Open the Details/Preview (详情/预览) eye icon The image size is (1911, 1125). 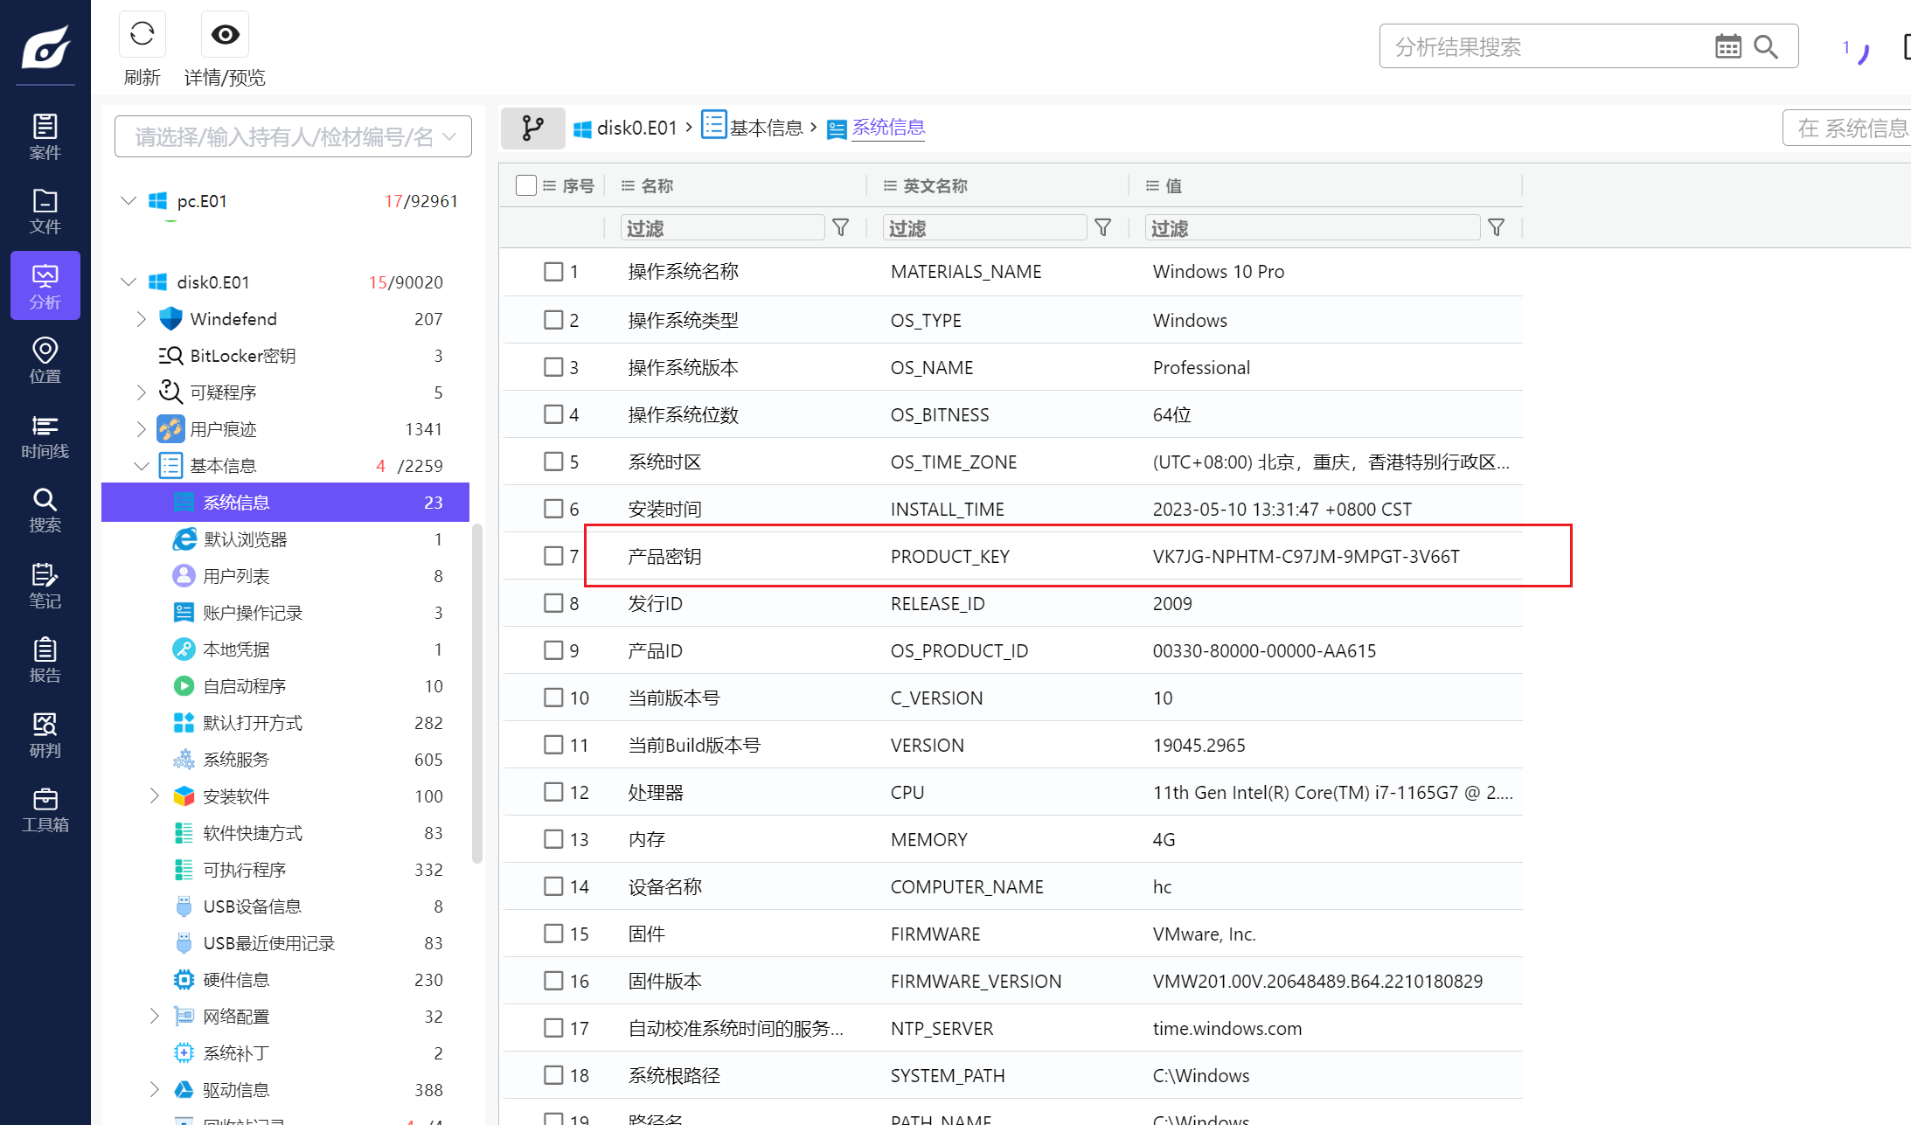[x=225, y=35]
